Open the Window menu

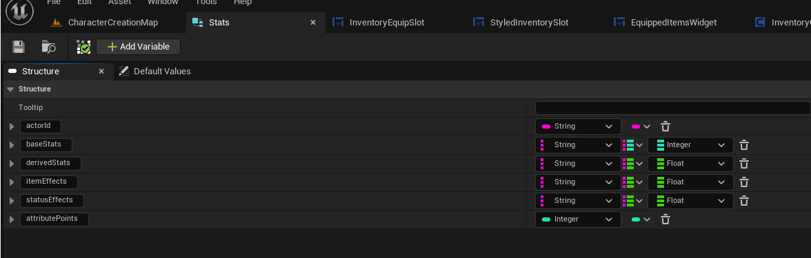click(163, 3)
